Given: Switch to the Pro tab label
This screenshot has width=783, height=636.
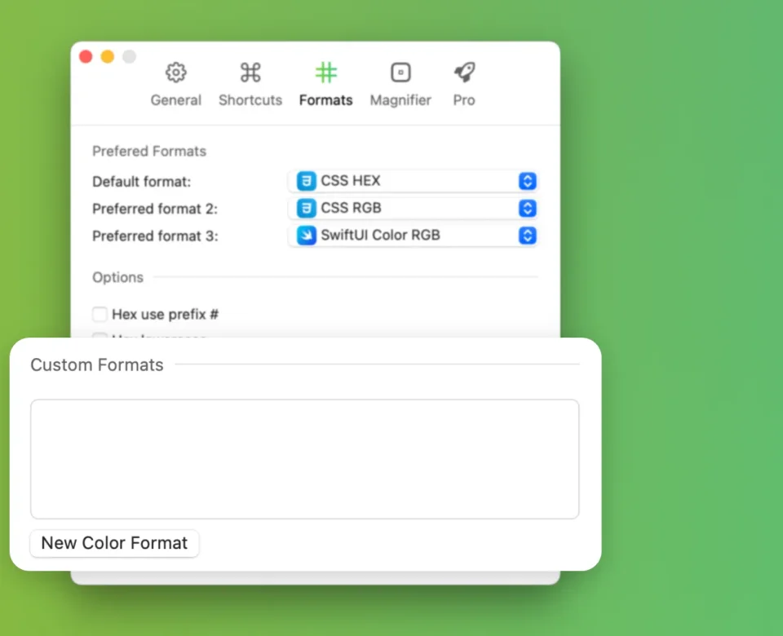Looking at the screenshot, I should (464, 100).
